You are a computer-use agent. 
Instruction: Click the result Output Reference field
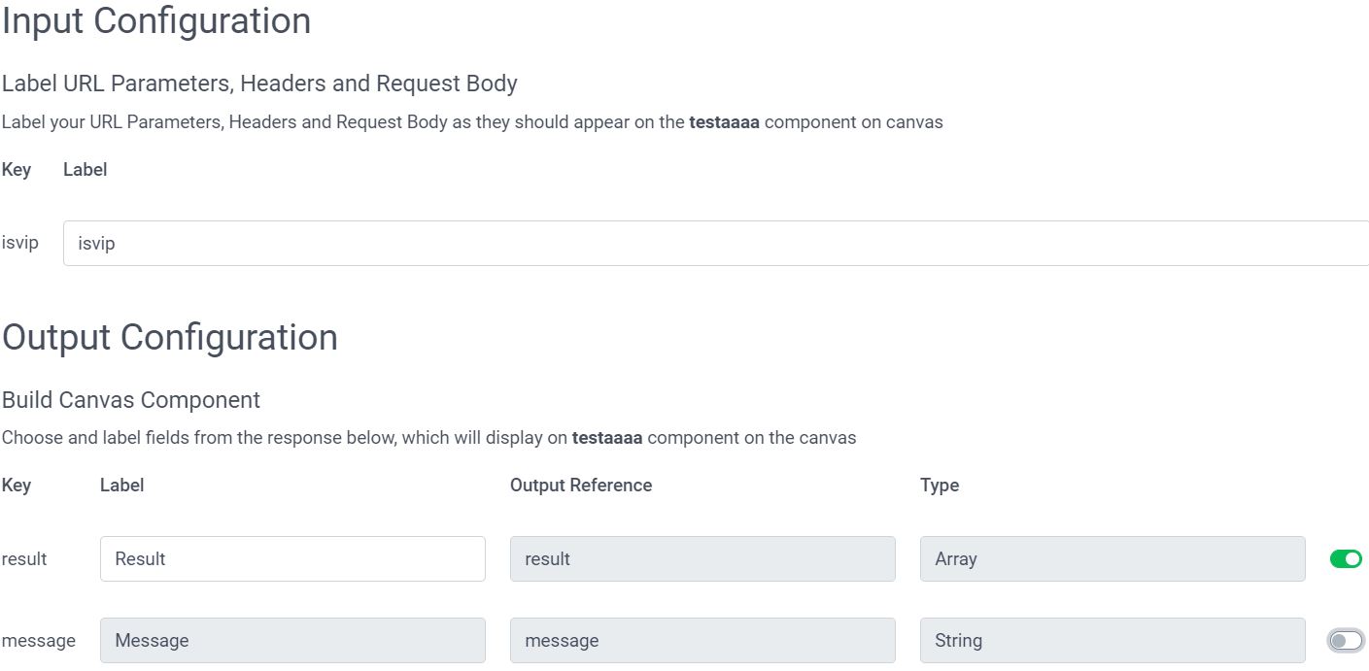(x=702, y=558)
